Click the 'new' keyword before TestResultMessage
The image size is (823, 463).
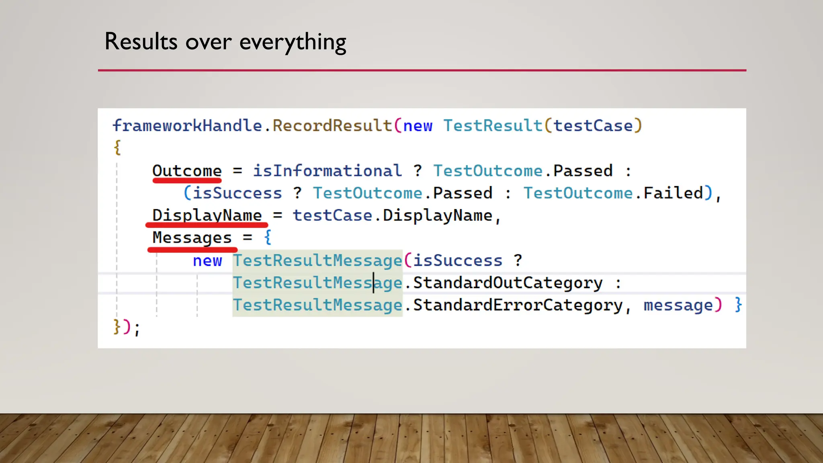point(207,260)
